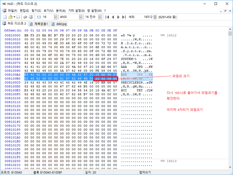
Task: Click the New file toolbar icon
Action: pyautogui.click(x=5, y=17)
